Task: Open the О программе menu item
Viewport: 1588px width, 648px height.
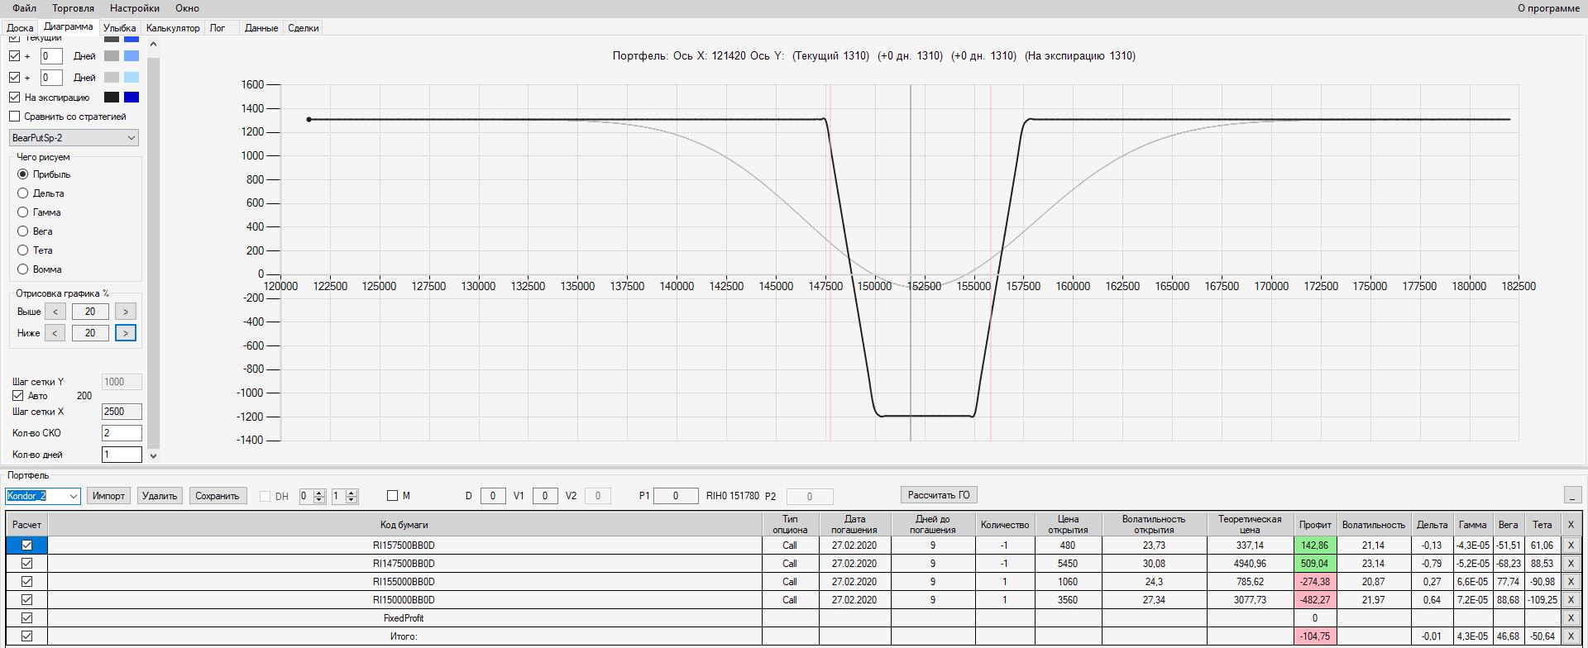Action: click(1548, 8)
